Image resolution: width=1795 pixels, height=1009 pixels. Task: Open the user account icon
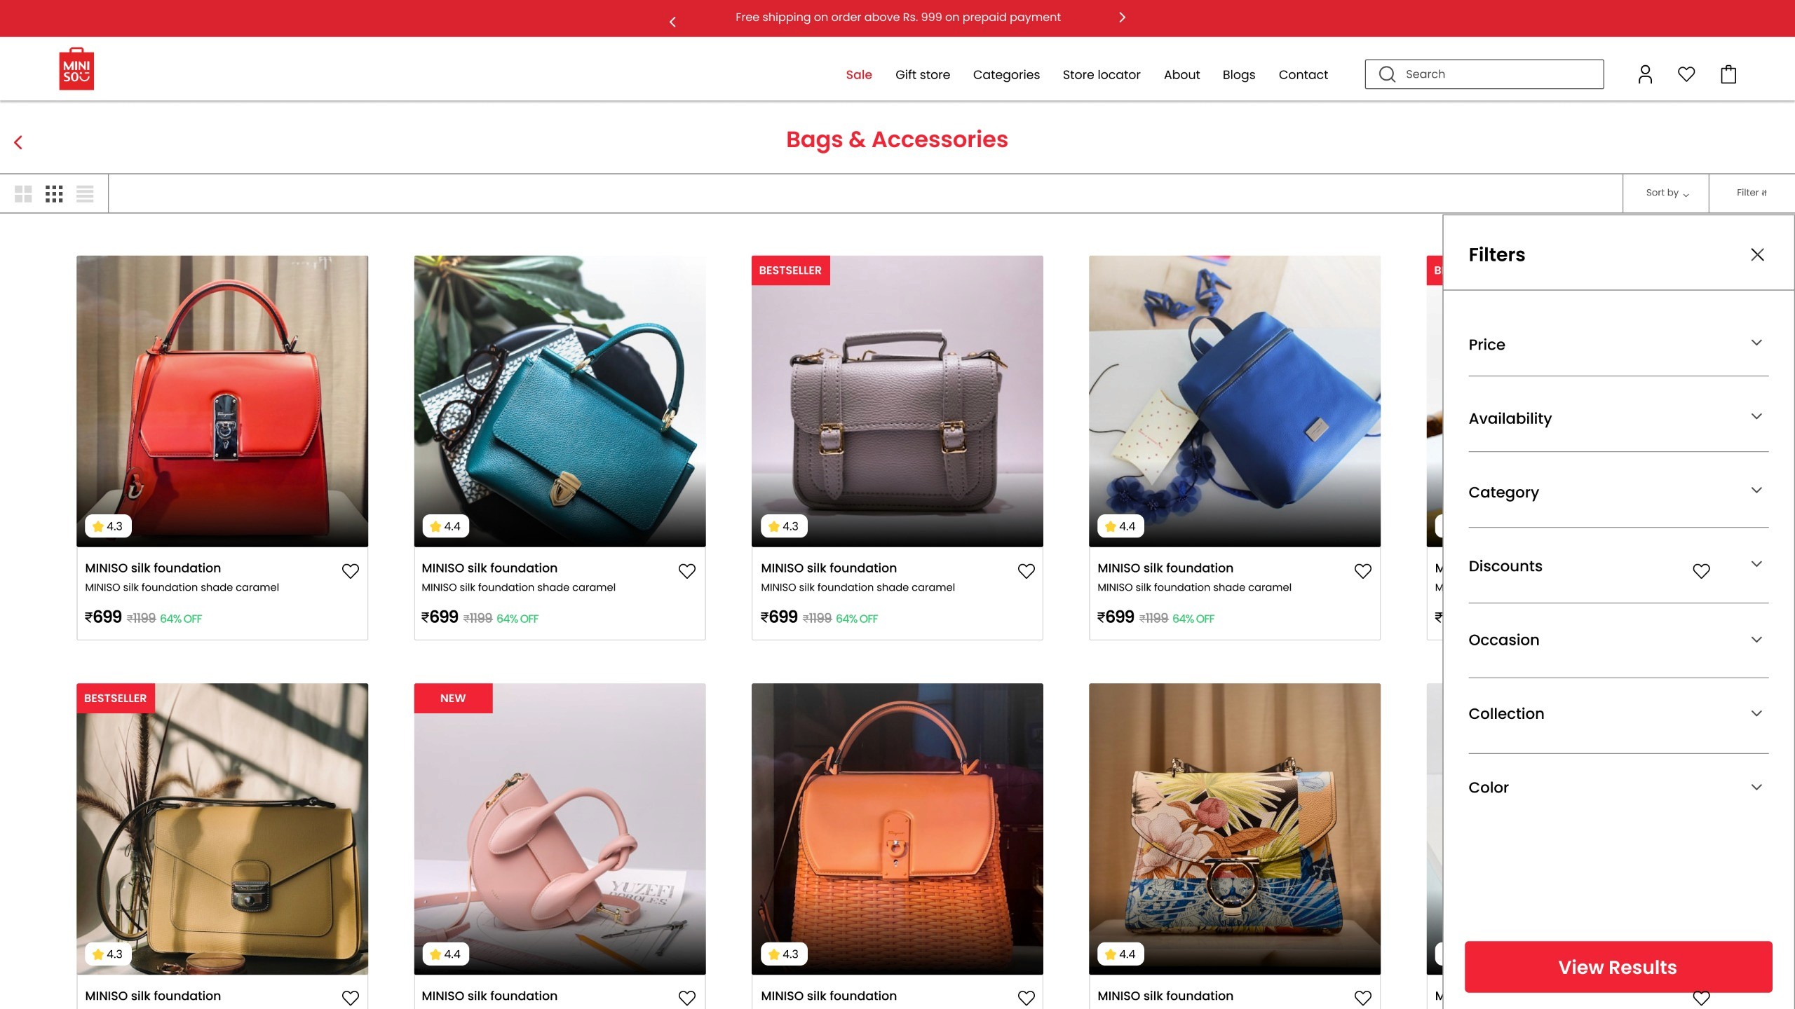tap(1645, 74)
